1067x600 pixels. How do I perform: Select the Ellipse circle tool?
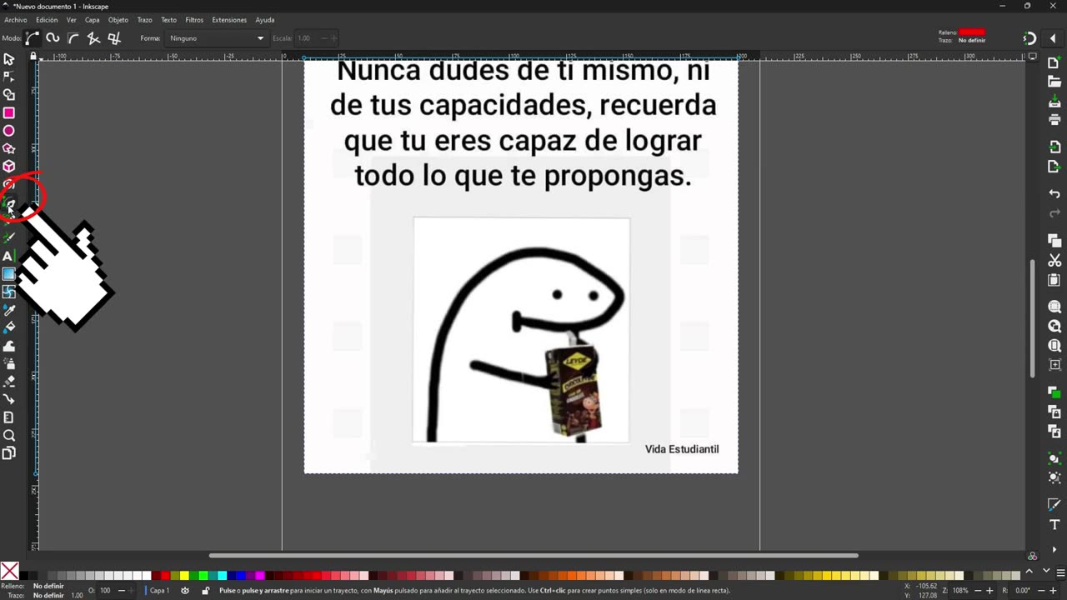point(9,131)
